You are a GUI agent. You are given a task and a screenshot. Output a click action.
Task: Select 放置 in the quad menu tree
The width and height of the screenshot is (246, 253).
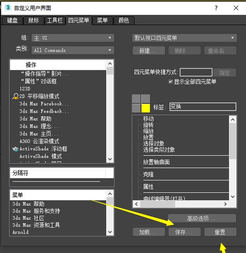[x=148, y=137]
